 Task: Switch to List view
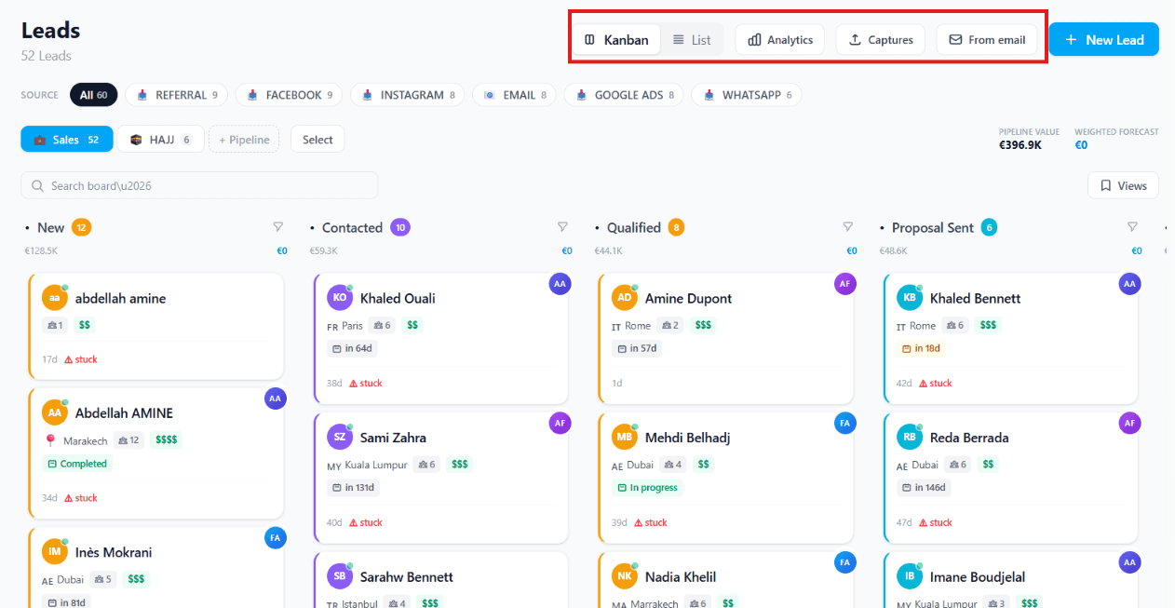(692, 40)
